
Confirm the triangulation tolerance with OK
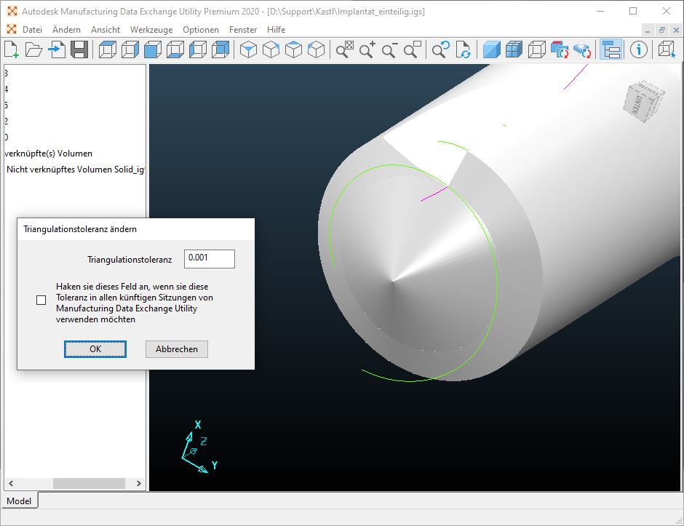95,349
